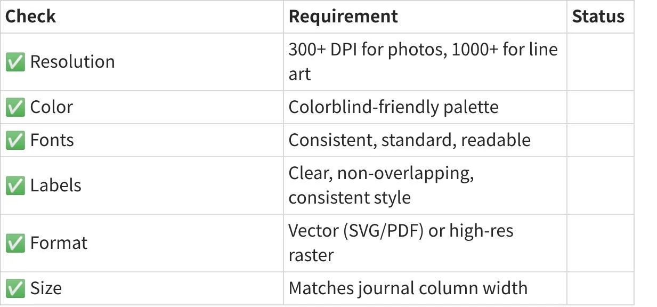Click the green checkmark beside Format
Viewport: 657px width, 307px height.
[x=15, y=243]
